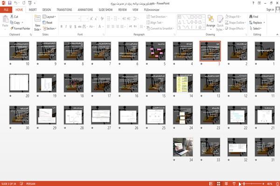Reset slide layout
This screenshot has width=280, height=186.
tap(48, 23)
